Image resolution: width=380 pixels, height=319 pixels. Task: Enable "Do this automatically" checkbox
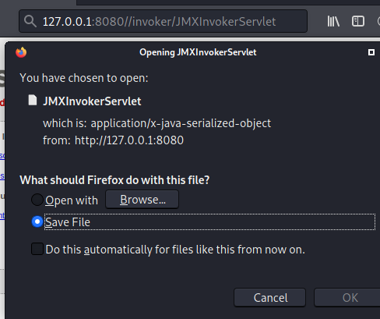tap(37, 249)
